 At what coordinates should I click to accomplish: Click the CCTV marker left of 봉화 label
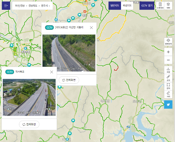click(x=79, y=14)
